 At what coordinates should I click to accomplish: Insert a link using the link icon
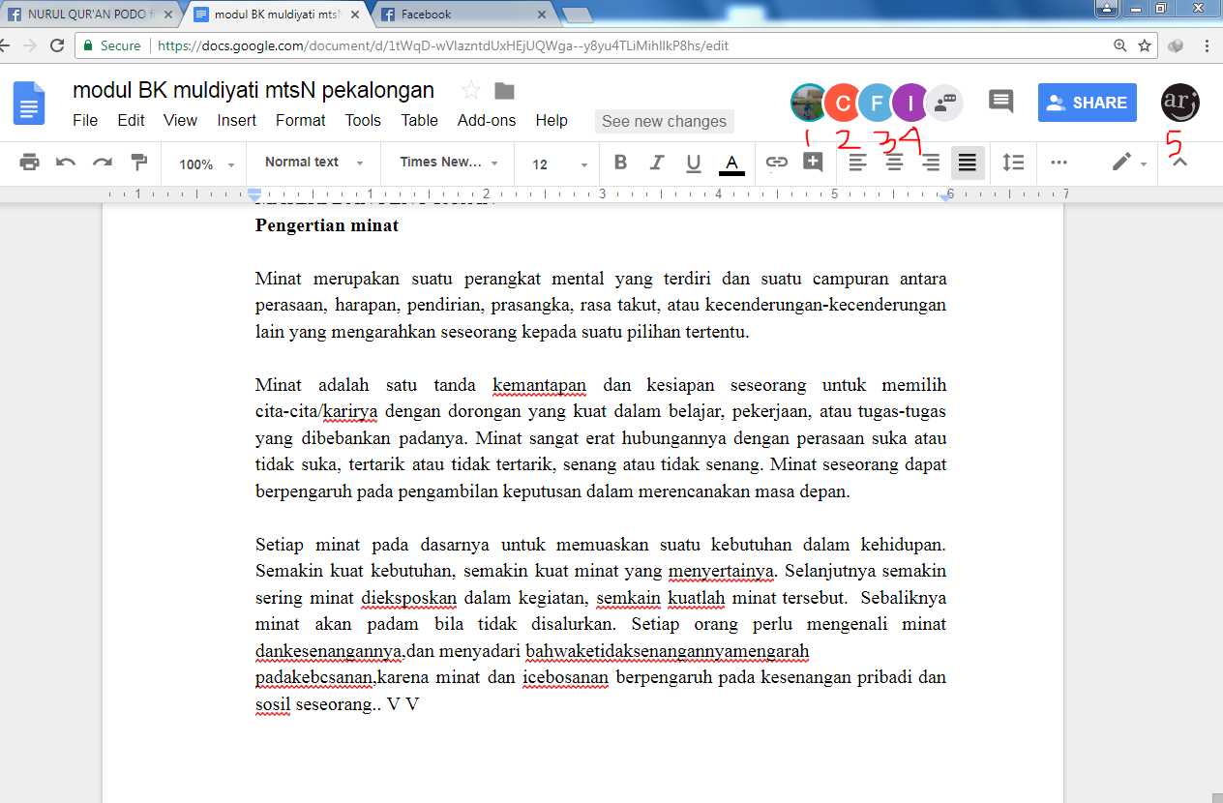(777, 163)
